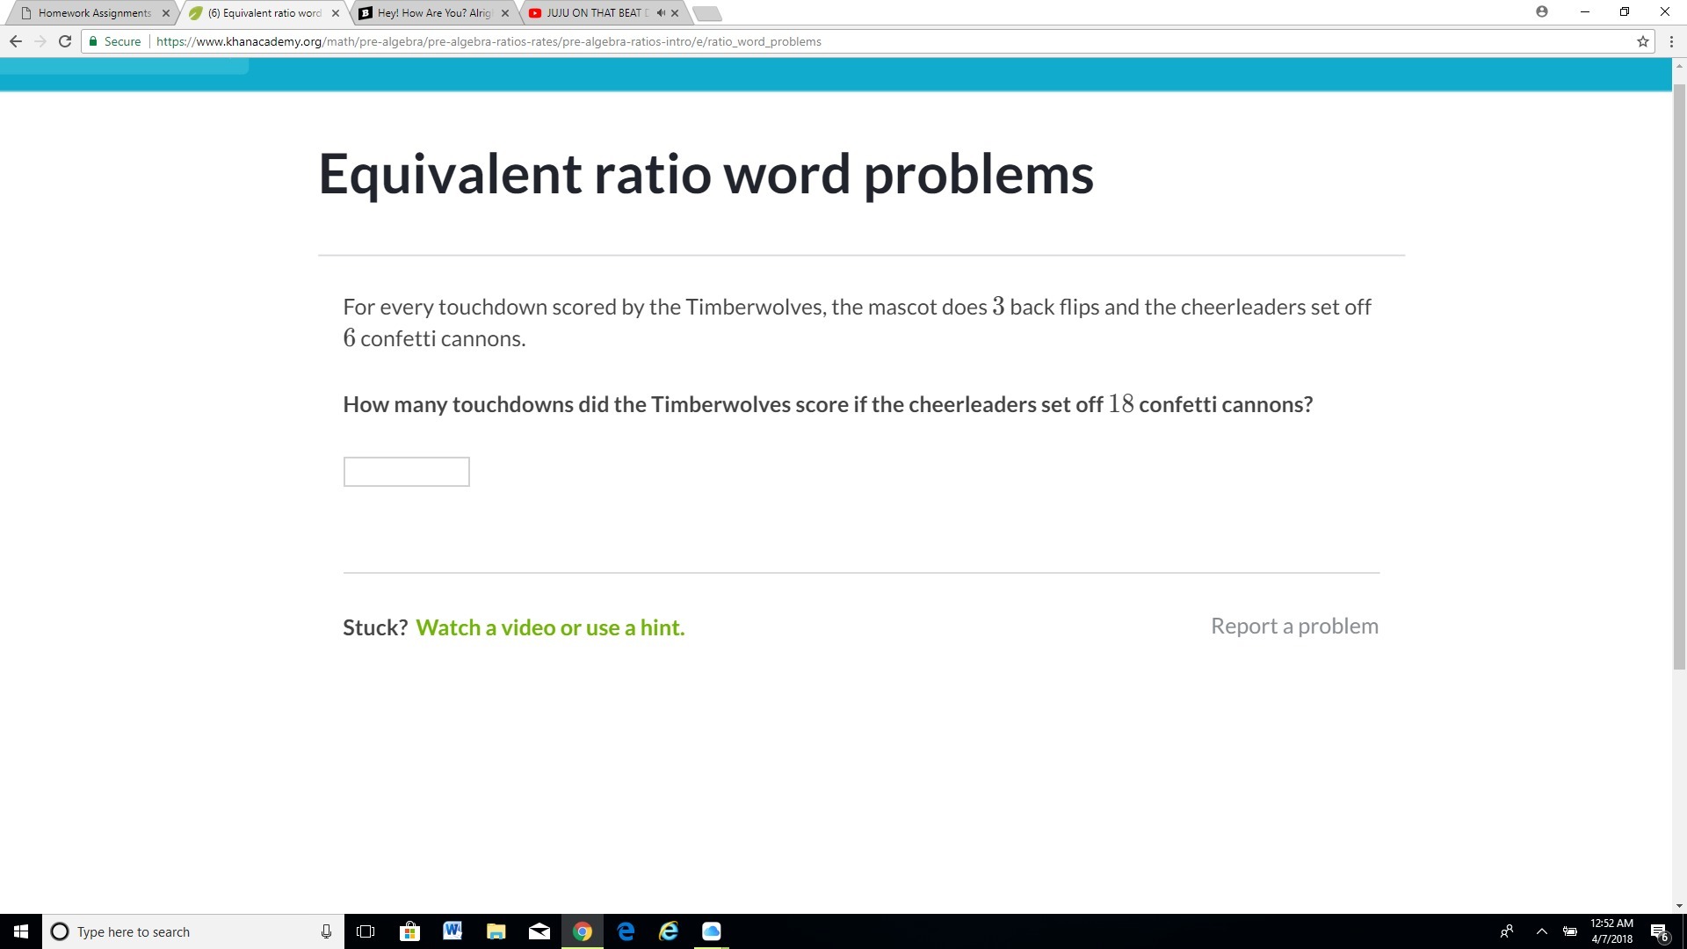Switch to the Hey! How Are You tab

click(433, 13)
